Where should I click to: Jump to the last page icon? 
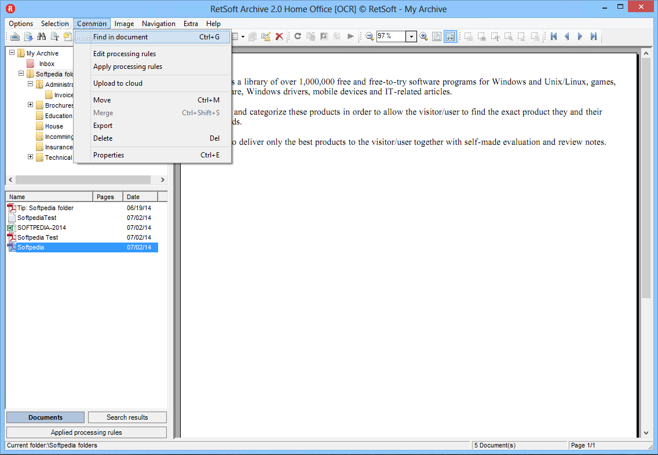click(593, 36)
